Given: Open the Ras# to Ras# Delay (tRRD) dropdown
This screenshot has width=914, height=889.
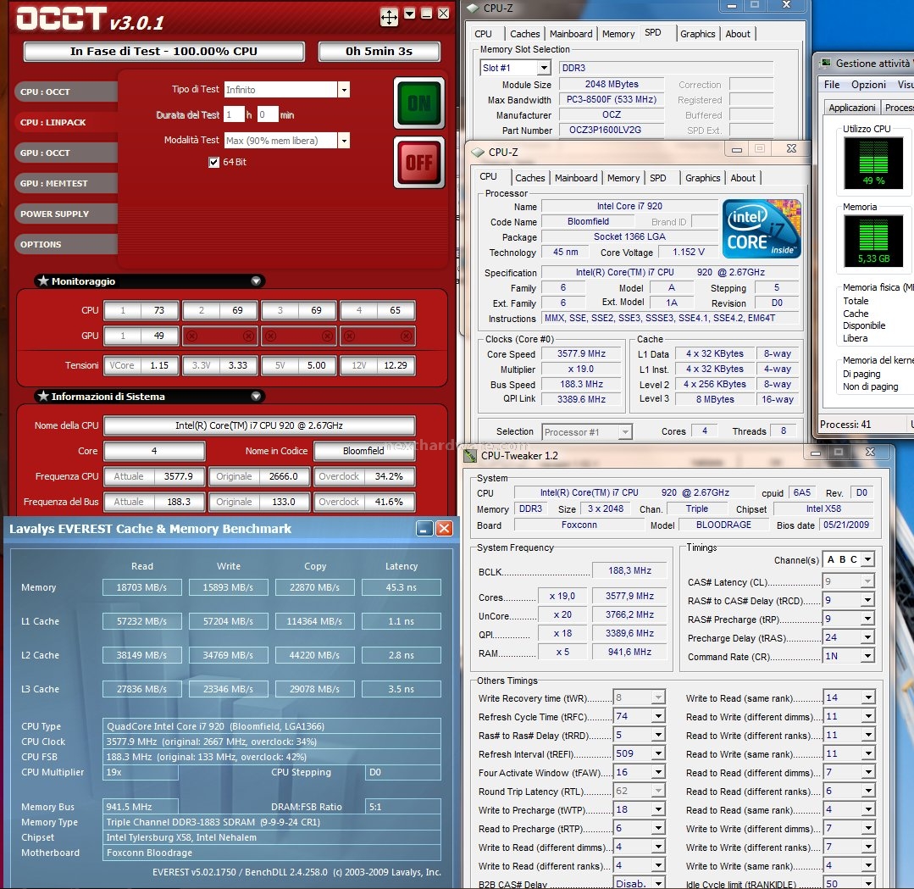Looking at the screenshot, I should (659, 735).
